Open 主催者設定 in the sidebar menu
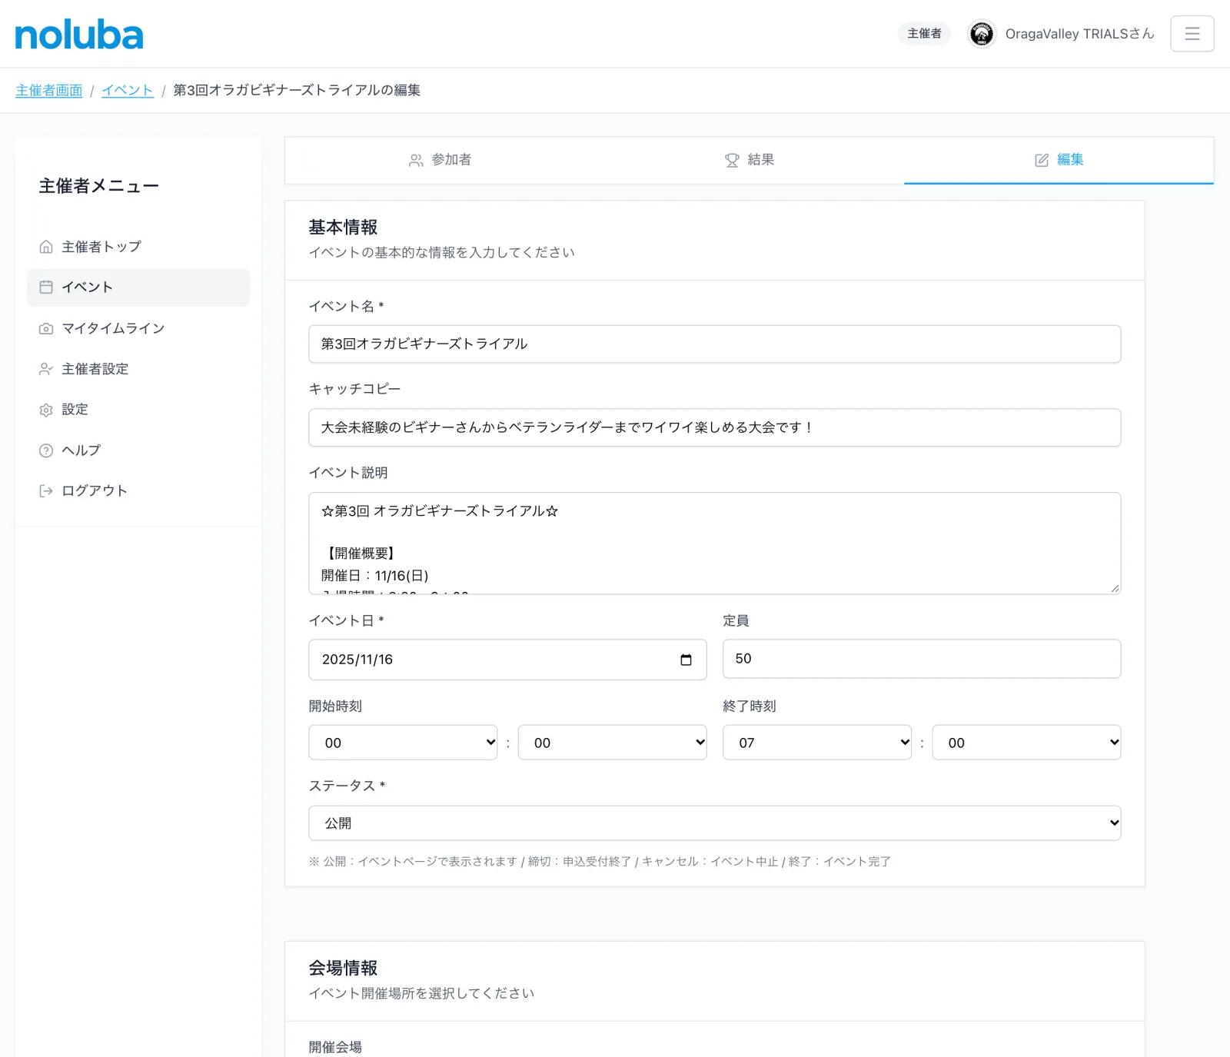The image size is (1230, 1057). pyautogui.click(x=138, y=369)
